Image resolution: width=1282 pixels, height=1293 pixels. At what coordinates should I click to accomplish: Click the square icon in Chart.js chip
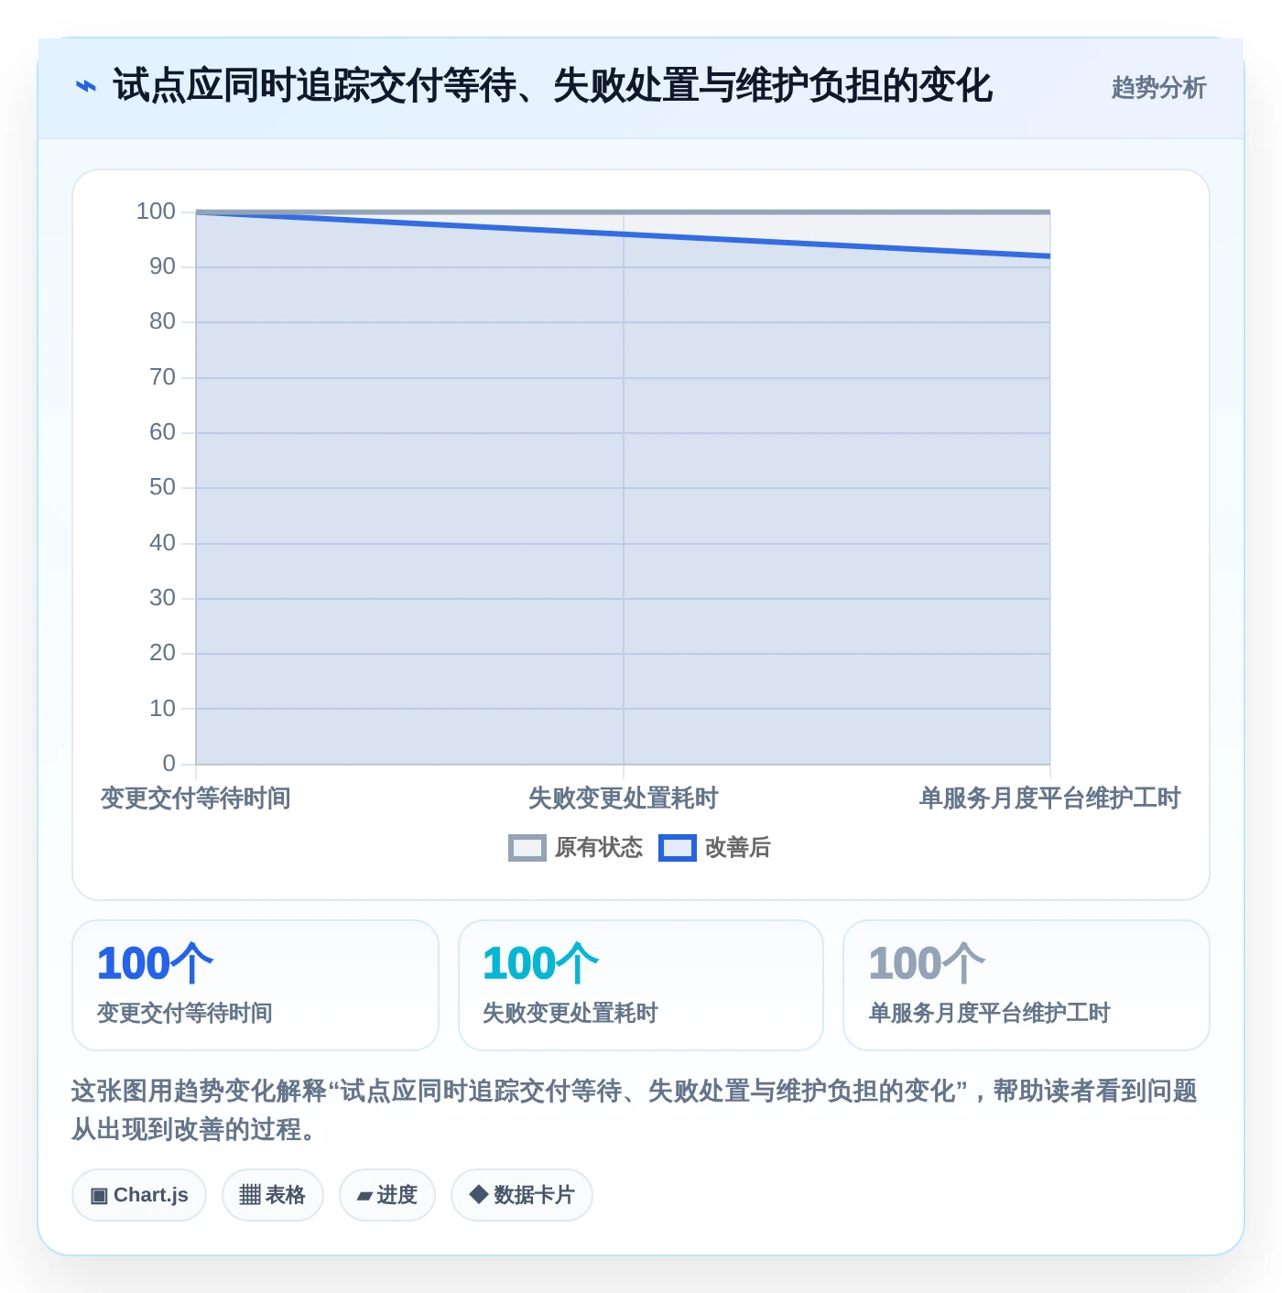[99, 1196]
